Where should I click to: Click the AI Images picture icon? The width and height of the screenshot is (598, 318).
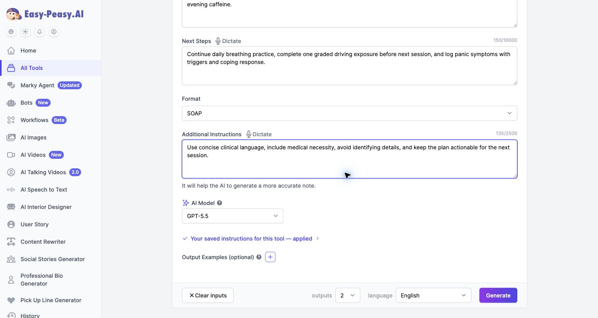click(x=11, y=137)
